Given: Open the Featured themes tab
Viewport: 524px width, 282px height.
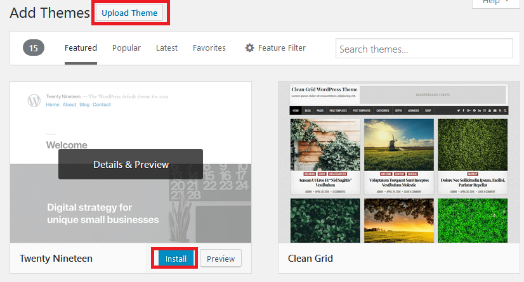Looking at the screenshot, I should 81,48.
